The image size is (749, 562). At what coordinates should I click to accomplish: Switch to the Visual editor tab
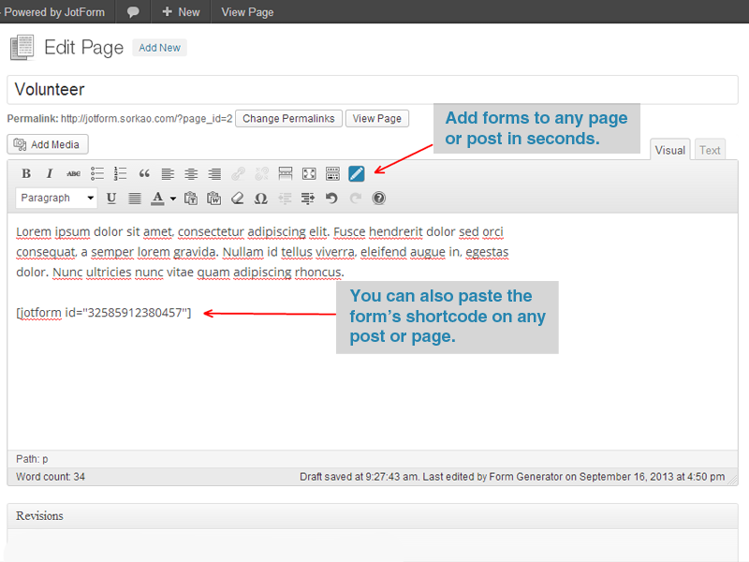669,150
